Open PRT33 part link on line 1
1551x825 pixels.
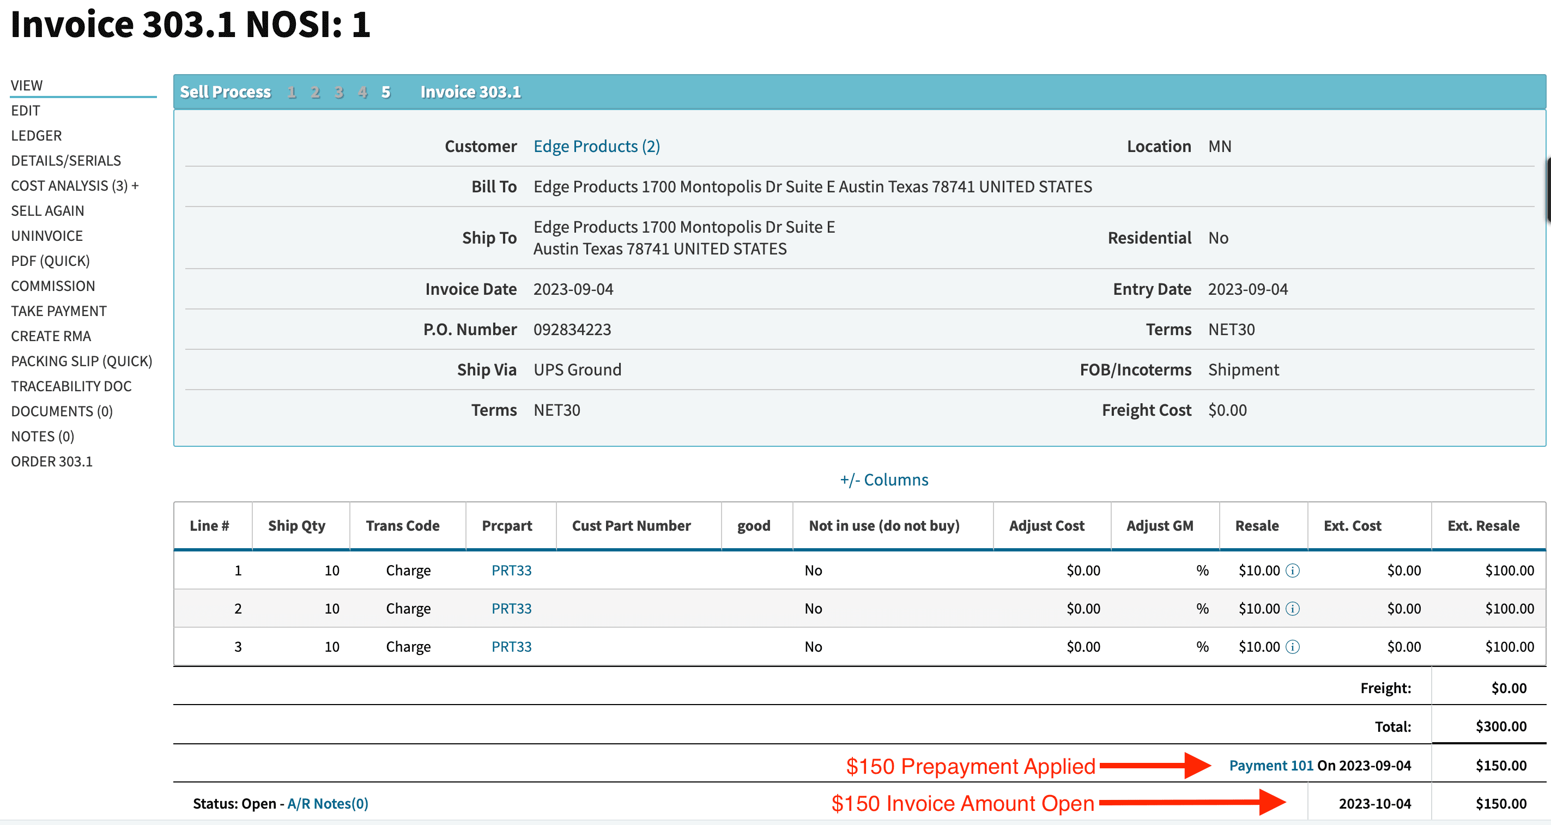(511, 571)
